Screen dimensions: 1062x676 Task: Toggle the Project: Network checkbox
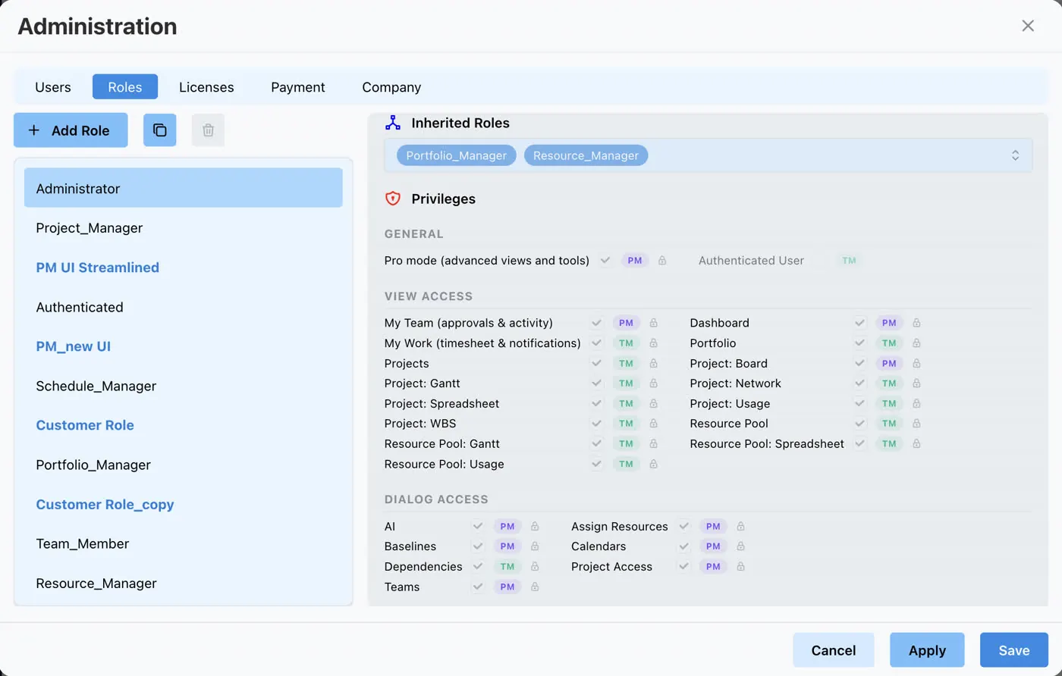pyautogui.click(x=859, y=383)
